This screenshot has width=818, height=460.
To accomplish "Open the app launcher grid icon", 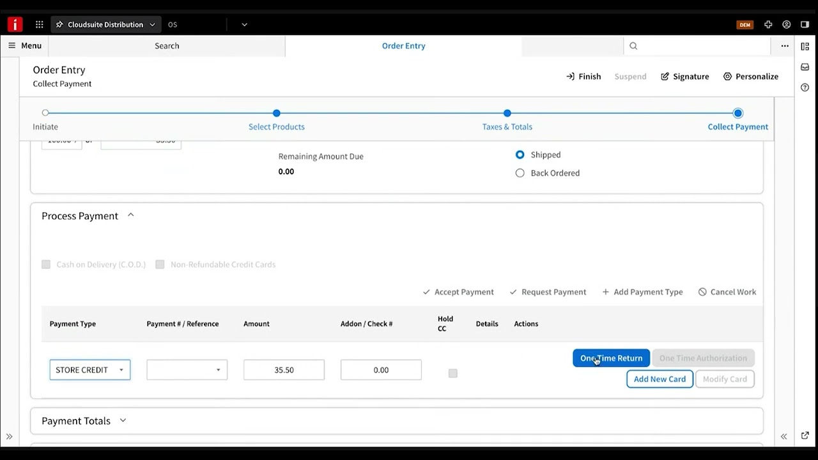I will click(x=40, y=24).
